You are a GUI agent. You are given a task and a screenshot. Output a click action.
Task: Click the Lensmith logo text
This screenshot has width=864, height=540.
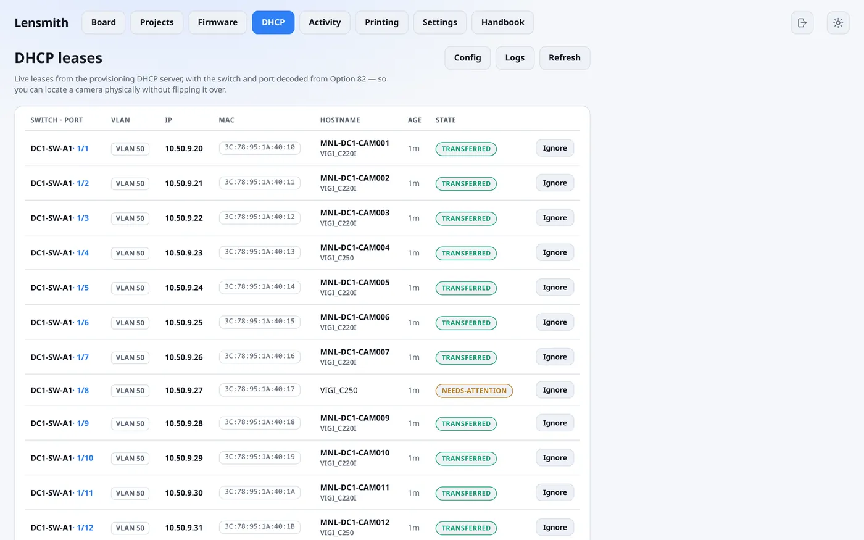41,23
